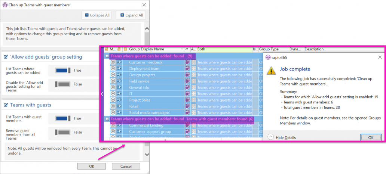Click the left-pointing panel collapse arrow beside the grid
Viewport: 386px width, 174px height.
click(x=102, y=94)
